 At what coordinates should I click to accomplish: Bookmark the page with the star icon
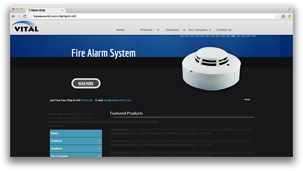[x=277, y=16]
